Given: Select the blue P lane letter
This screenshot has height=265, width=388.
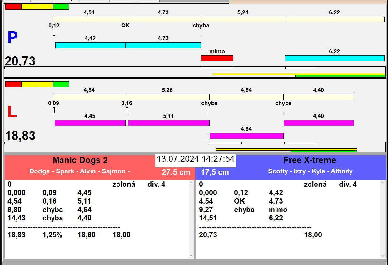Looking at the screenshot, I should coord(12,38).
